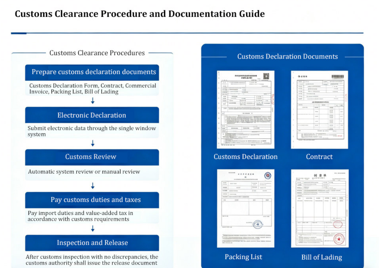Open the Bill of Lading document thumbnail
The height and width of the screenshot is (268, 390).
320,208
